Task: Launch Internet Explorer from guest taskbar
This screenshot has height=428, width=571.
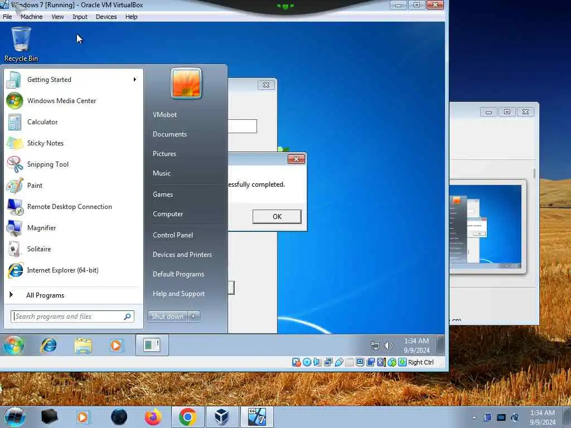Action: click(x=49, y=344)
